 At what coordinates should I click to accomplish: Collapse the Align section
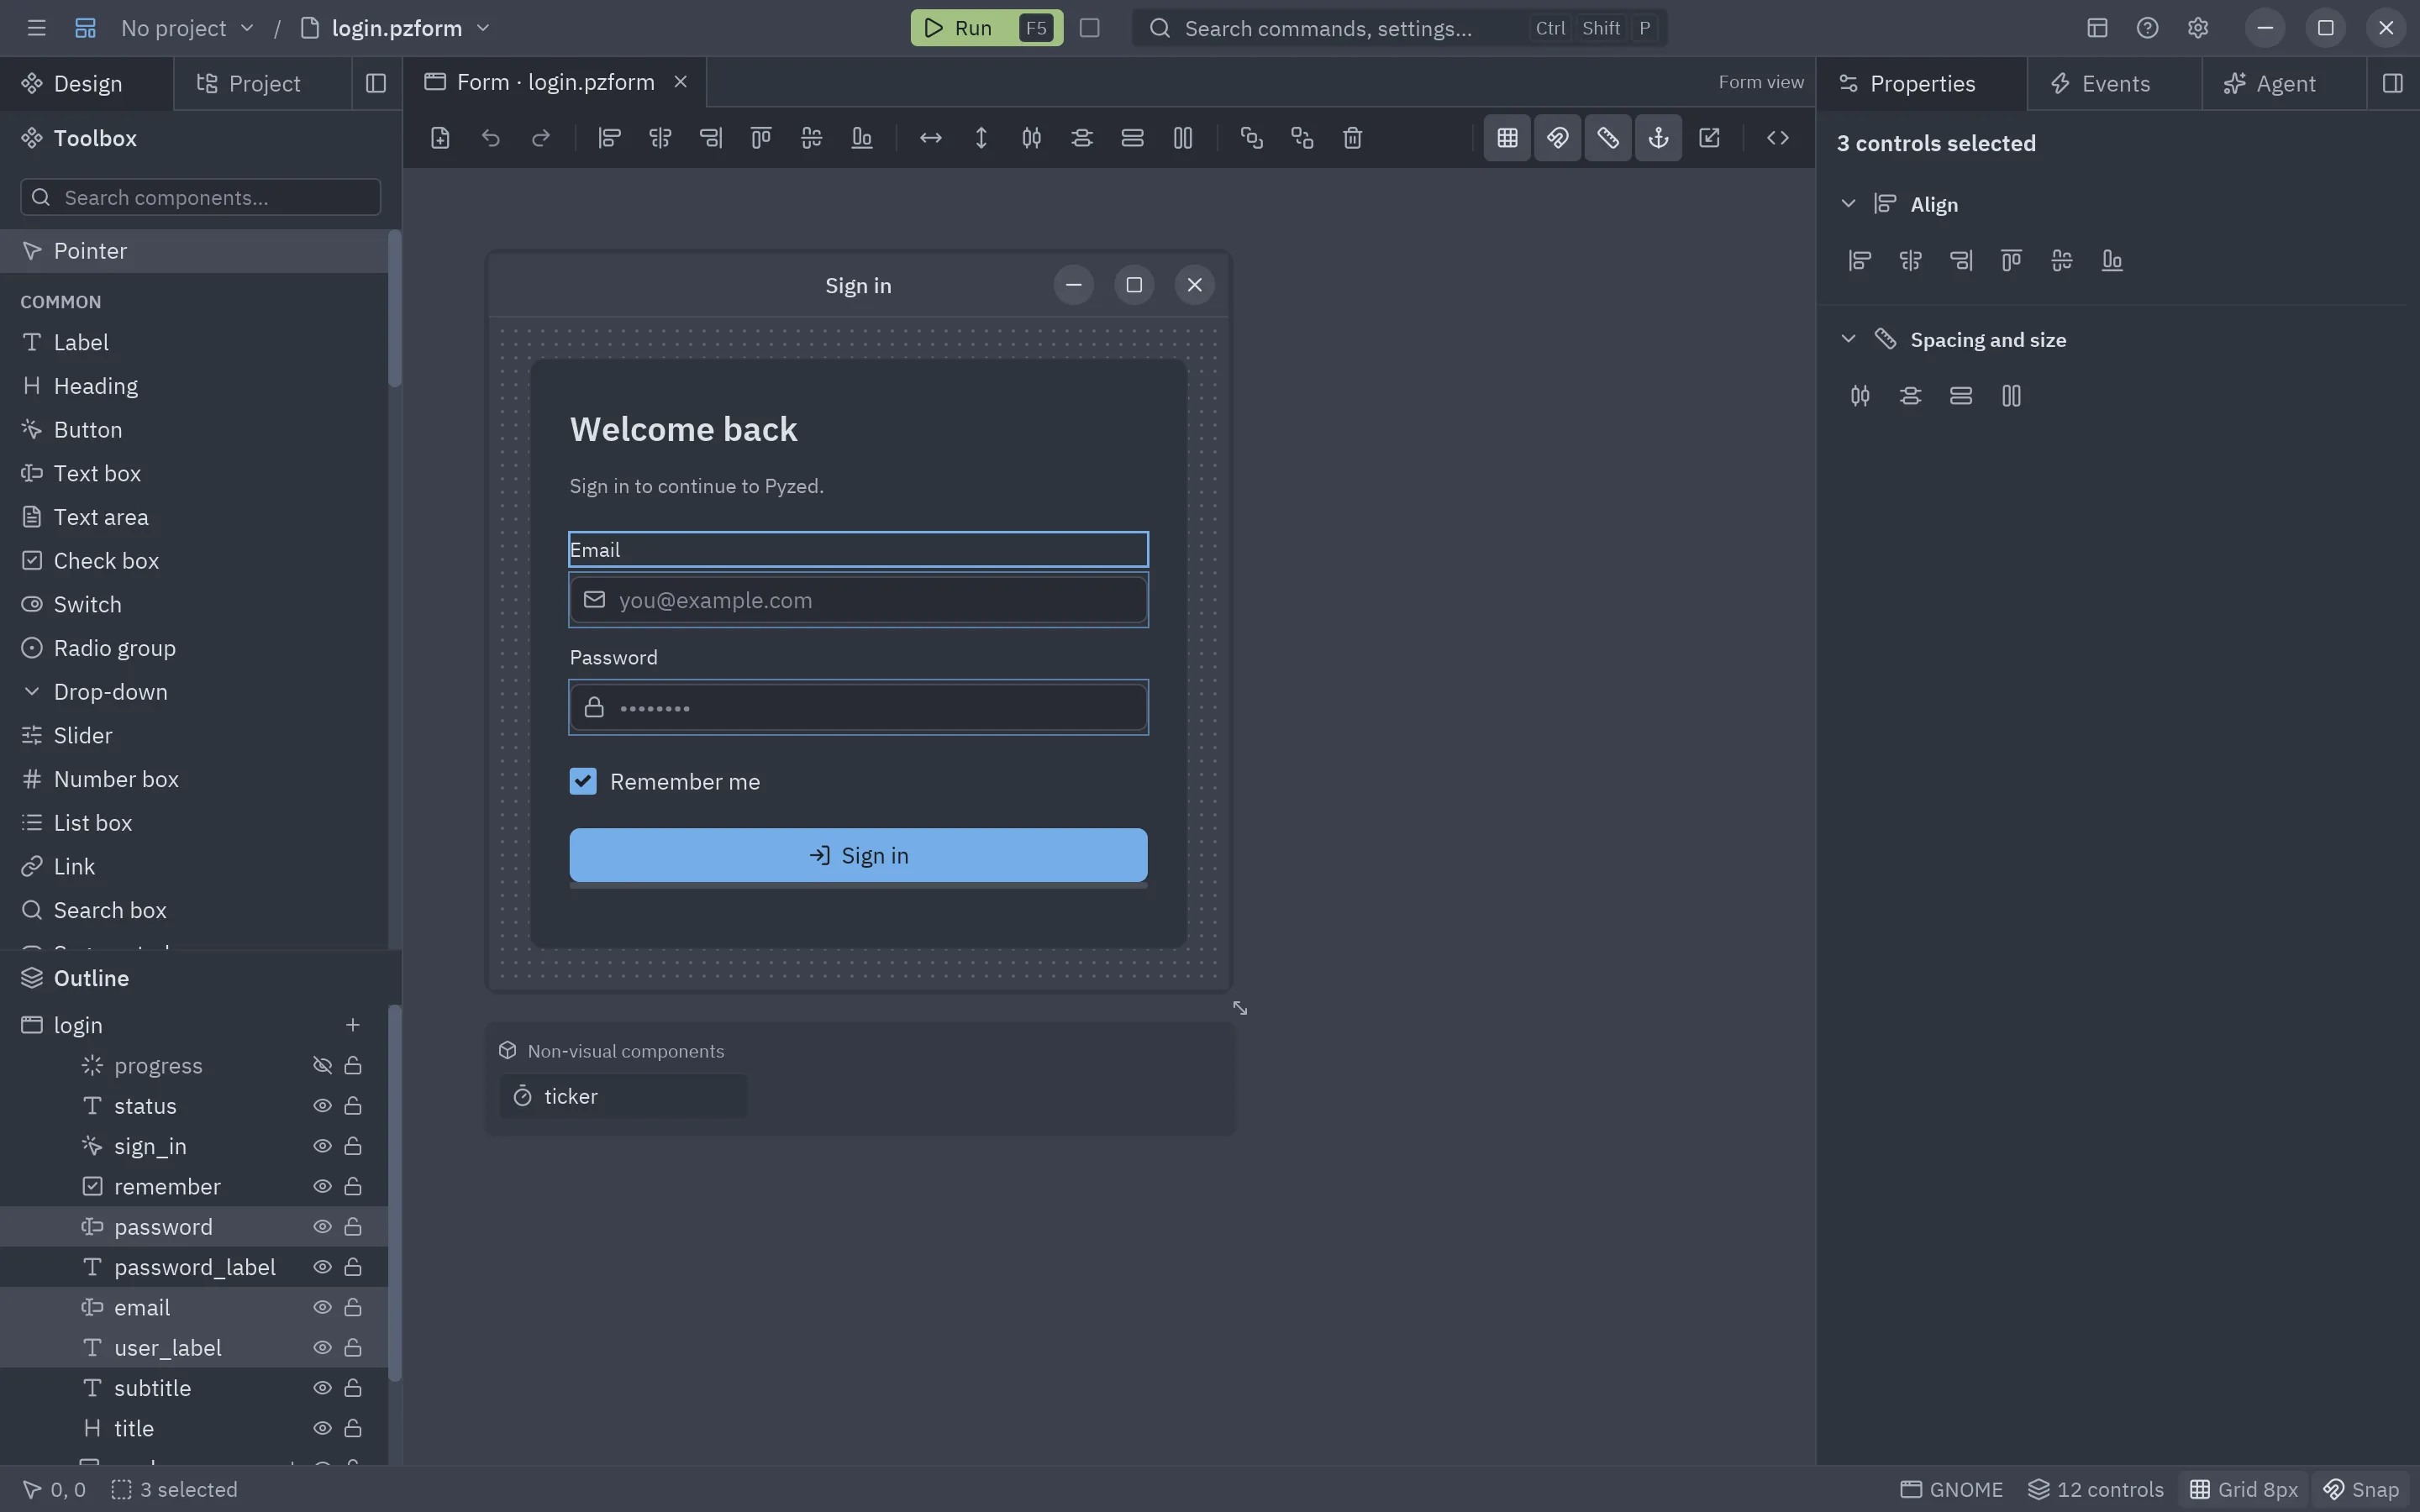1848,204
